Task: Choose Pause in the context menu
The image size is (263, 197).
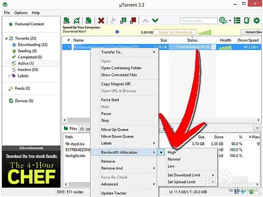Action: [106, 114]
